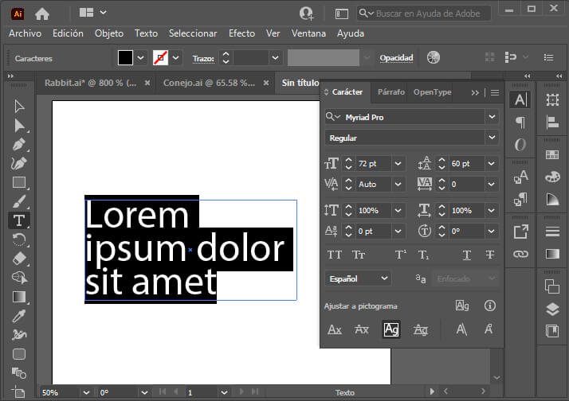Click the Caracteres label in control bar
The width and height of the screenshot is (569, 401).
coord(33,58)
